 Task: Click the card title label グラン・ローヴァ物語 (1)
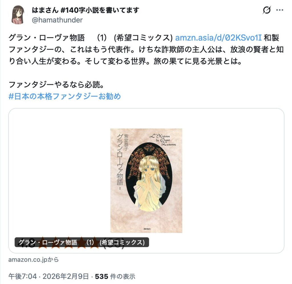point(82,242)
